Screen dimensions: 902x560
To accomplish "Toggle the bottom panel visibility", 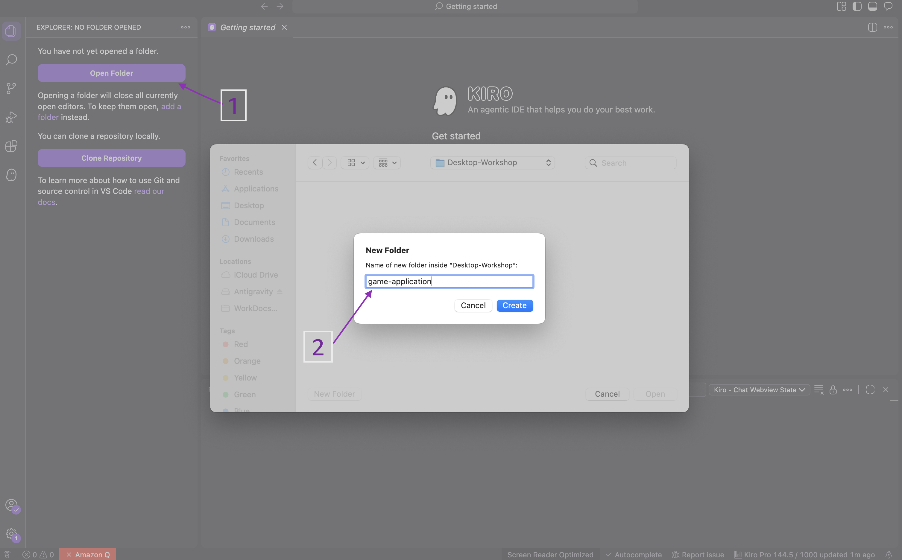I will [873, 6].
